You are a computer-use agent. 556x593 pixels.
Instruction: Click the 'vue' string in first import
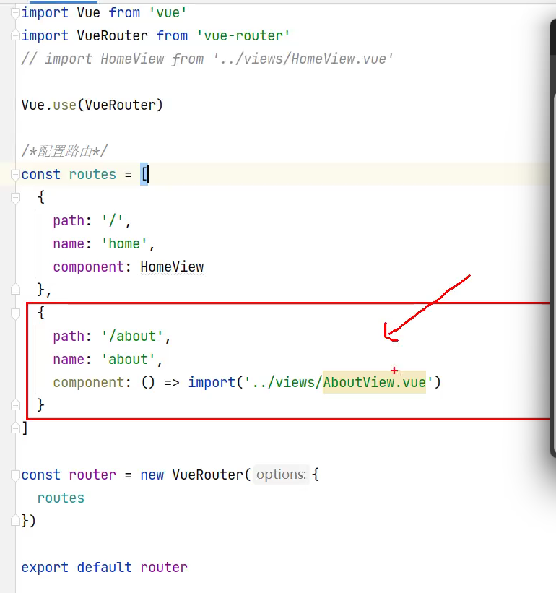(x=168, y=13)
